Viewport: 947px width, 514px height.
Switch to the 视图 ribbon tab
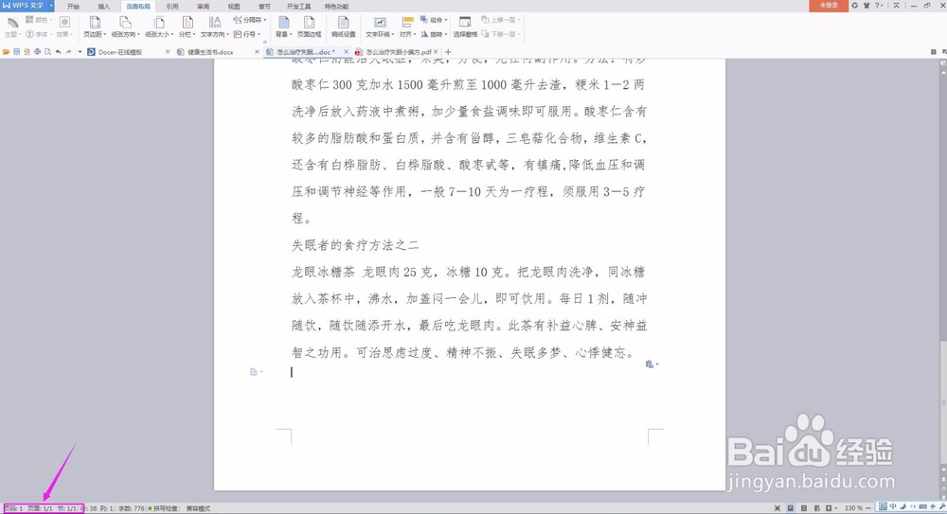pyautogui.click(x=234, y=6)
